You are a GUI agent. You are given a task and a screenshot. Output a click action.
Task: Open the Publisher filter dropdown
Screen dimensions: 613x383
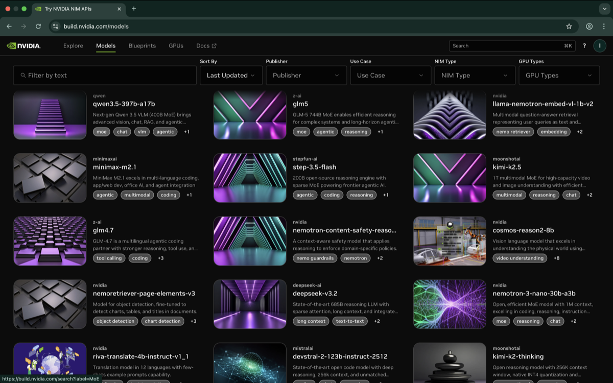(306, 76)
